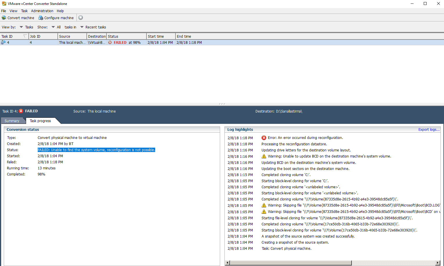Click the Convert machine toolbar icon
Screen dimensions: 444x266
(x=4, y=18)
